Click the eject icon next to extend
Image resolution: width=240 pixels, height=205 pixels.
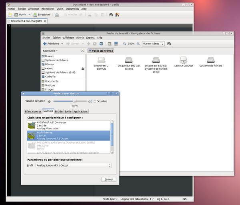point(83,68)
